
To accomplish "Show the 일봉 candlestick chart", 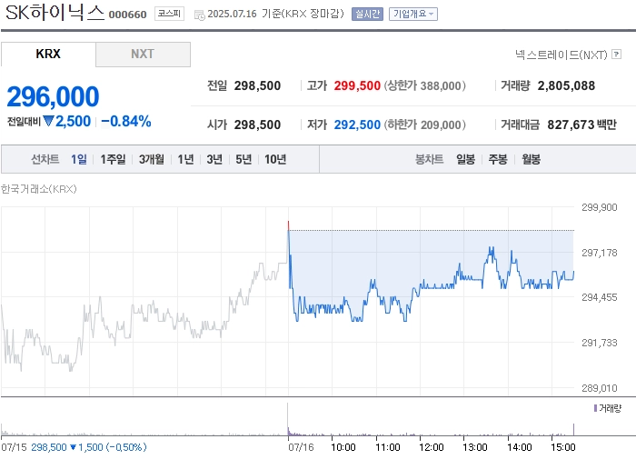I will pos(465,159).
